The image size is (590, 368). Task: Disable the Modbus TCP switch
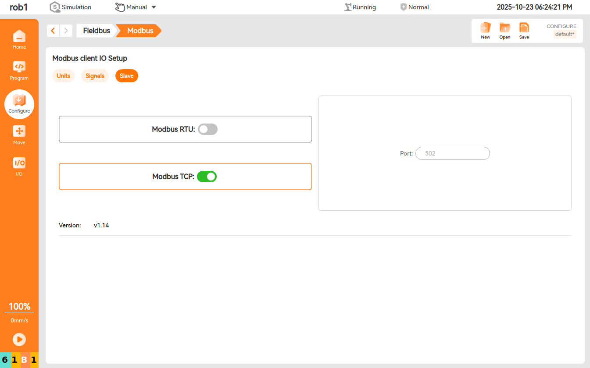point(207,177)
